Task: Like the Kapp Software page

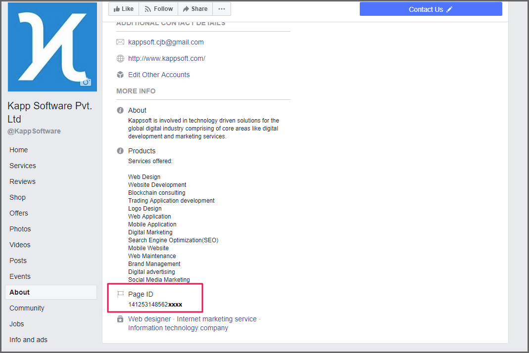Action: [124, 9]
